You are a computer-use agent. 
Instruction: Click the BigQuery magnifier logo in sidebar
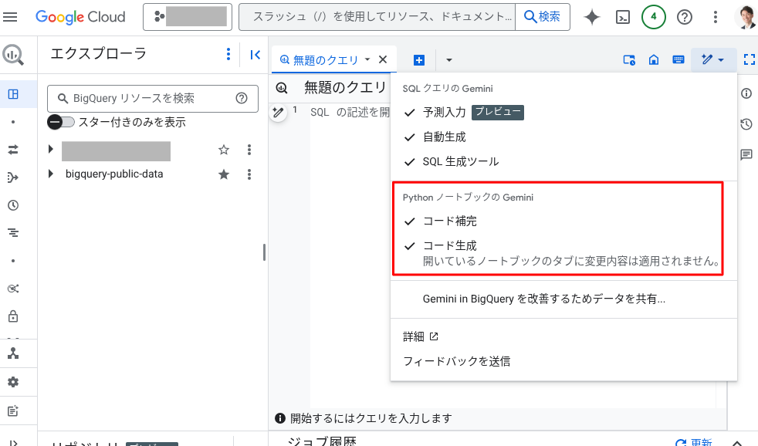pyautogui.click(x=13, y=55)
